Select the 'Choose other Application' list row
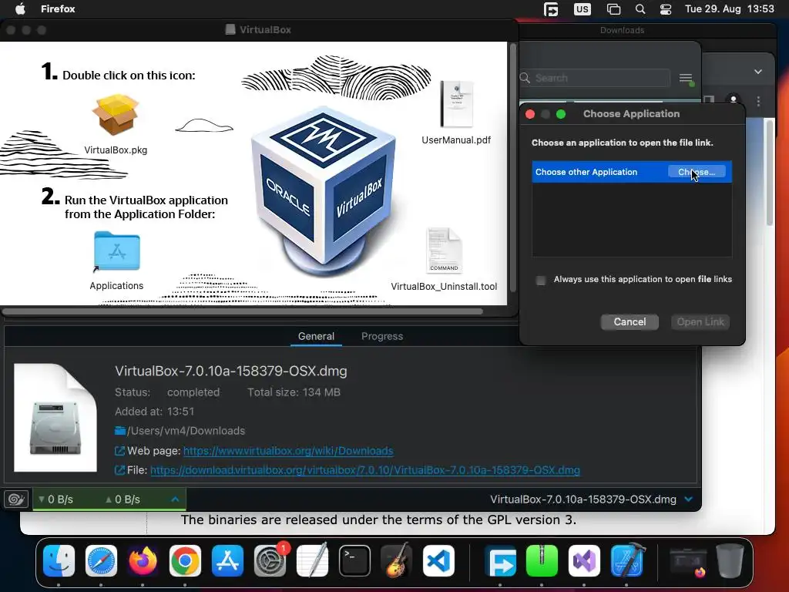The height and width of the screenshot is (592, 789). click(x=632, y=172)
